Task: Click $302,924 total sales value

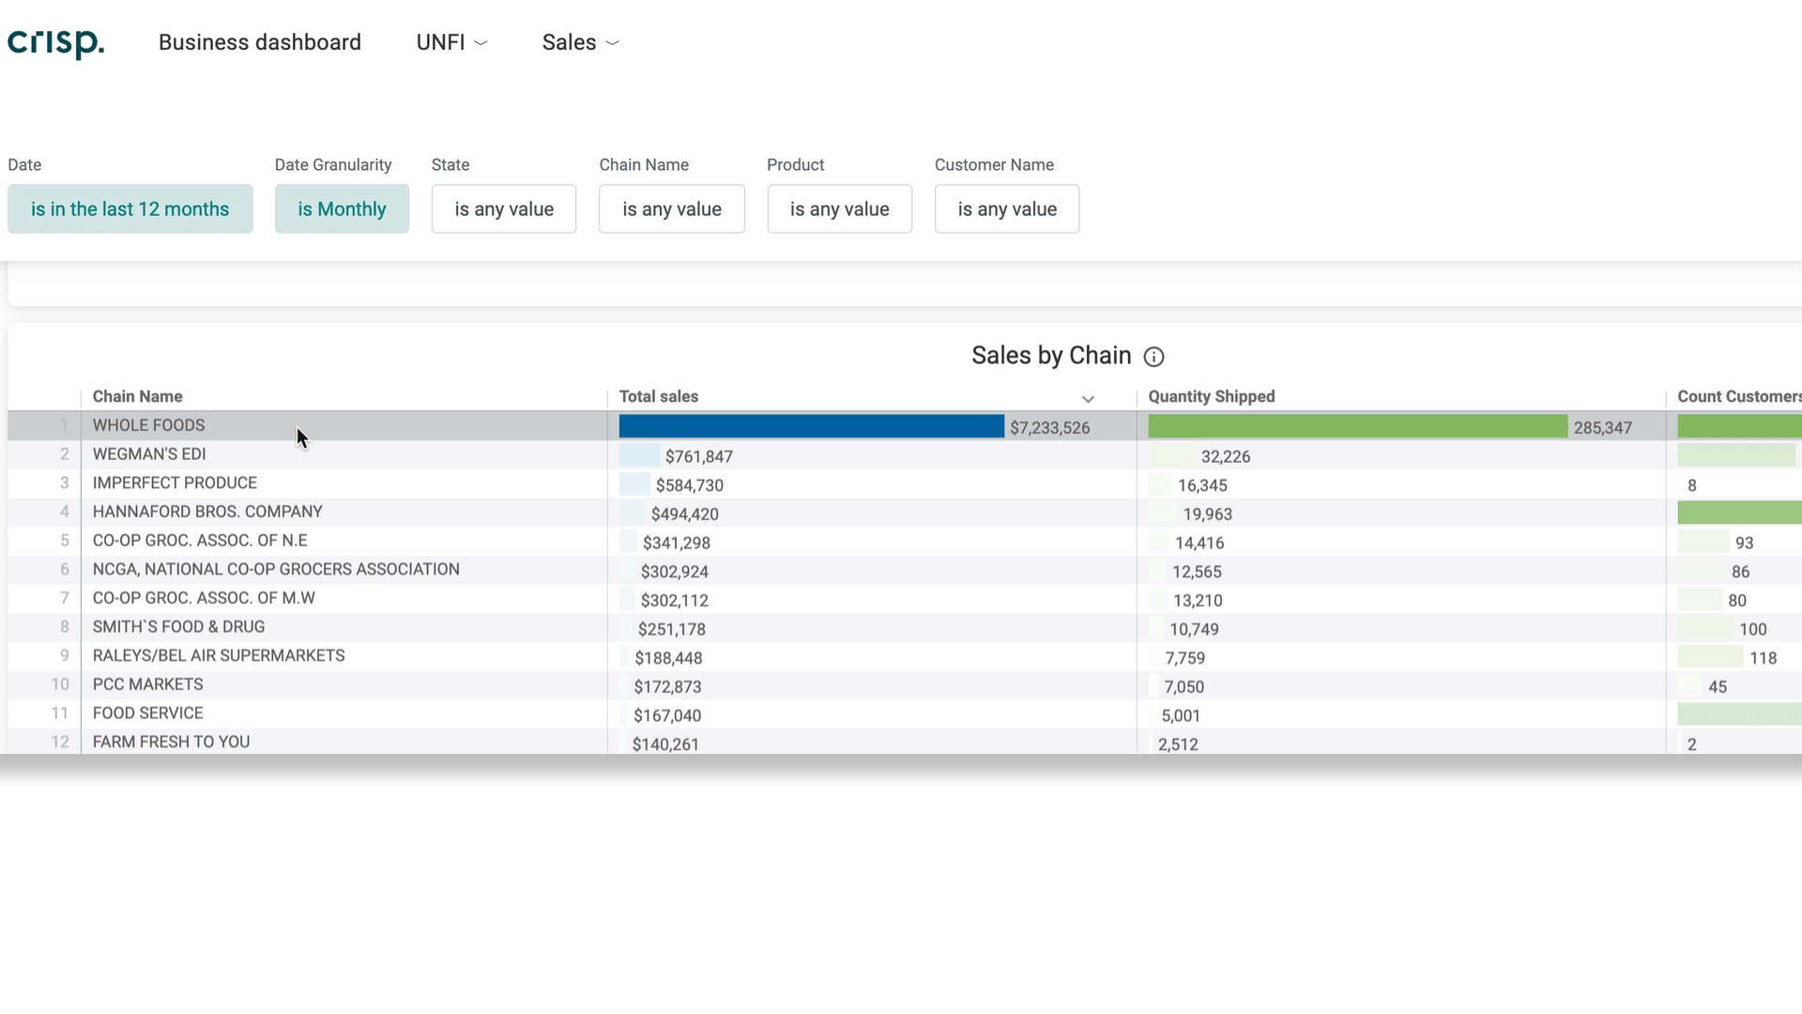Action: pyautogui.click(x=674, y=572)
